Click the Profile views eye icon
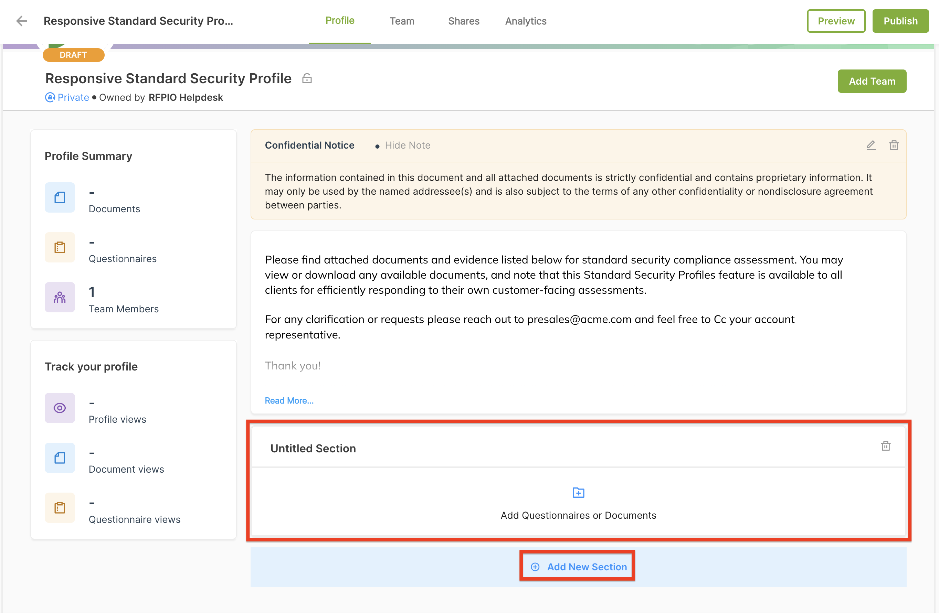Image resolution: width=939 pixels, height=613 pixels. click(x=60, y=408)
